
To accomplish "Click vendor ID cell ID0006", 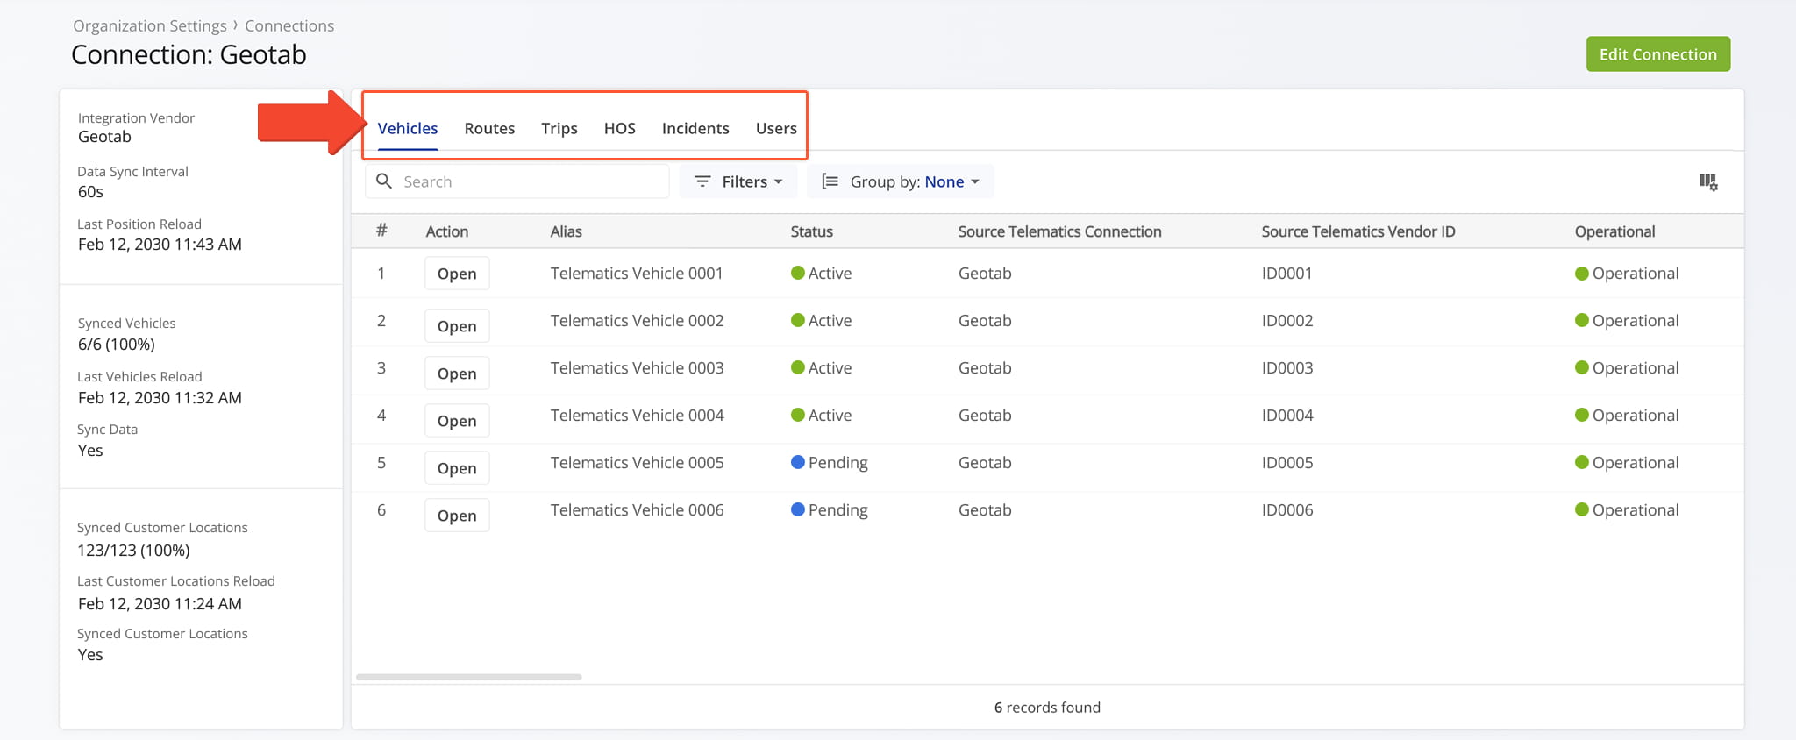I will coord(1287,510).
